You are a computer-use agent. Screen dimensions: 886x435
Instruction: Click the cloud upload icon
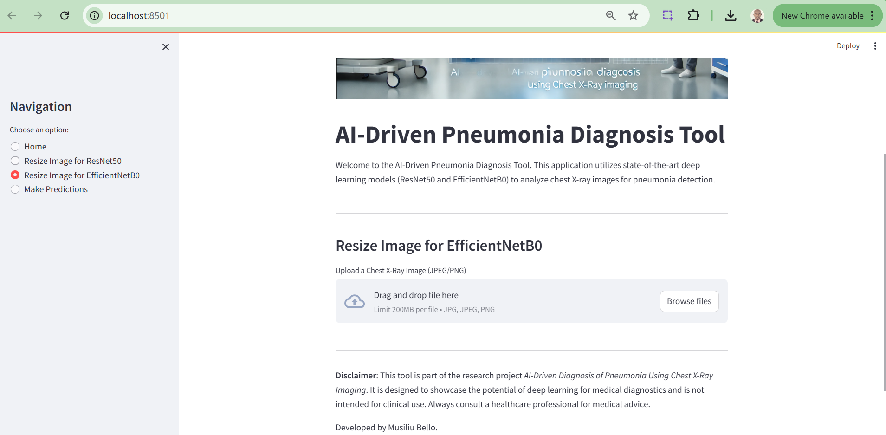coord(355,302)
